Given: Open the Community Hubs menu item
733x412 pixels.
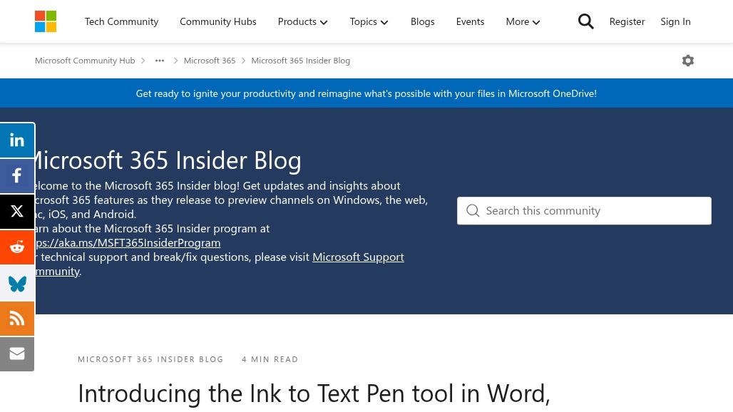Looking at the screenshot, I should click(x=217, y=21).
